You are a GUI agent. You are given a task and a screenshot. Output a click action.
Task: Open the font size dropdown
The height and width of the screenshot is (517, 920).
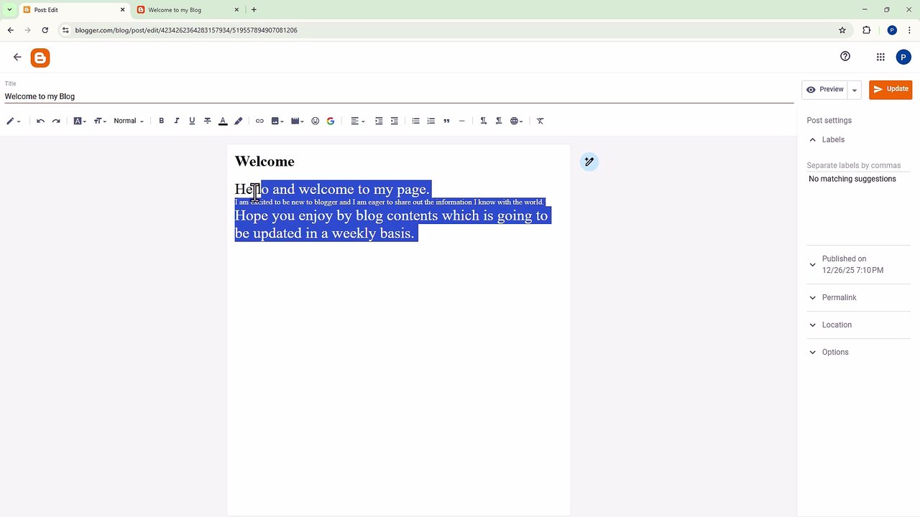[100, 121]
